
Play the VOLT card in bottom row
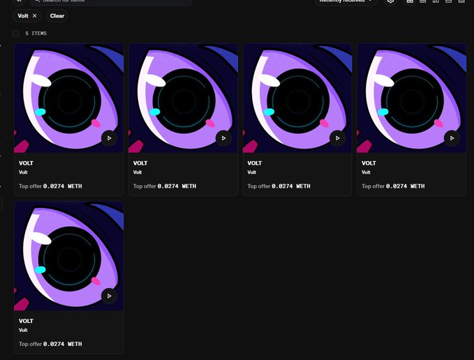coord(109,296)
